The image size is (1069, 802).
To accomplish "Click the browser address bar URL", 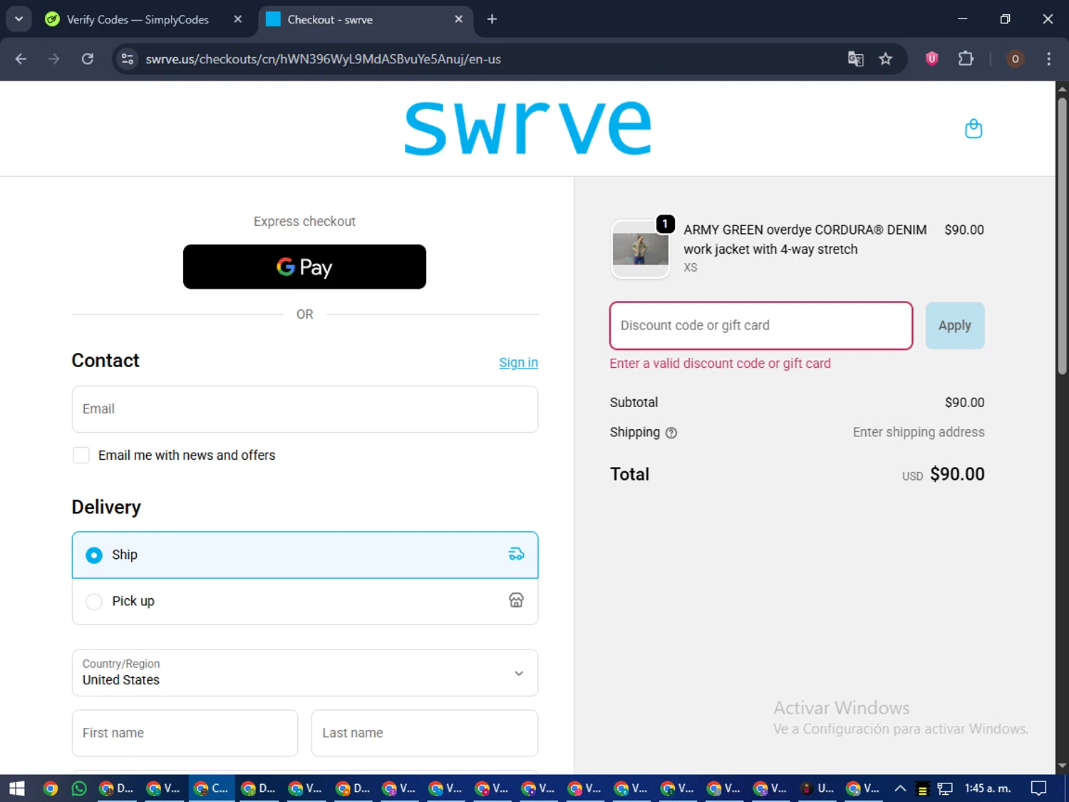I will pos(323,59).
